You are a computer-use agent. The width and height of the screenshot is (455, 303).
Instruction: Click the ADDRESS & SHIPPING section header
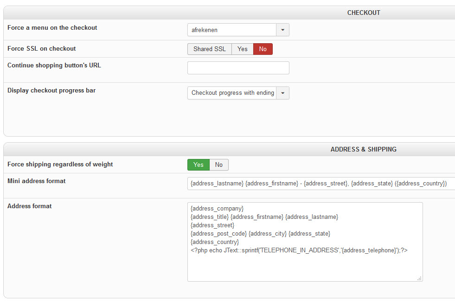363,150
